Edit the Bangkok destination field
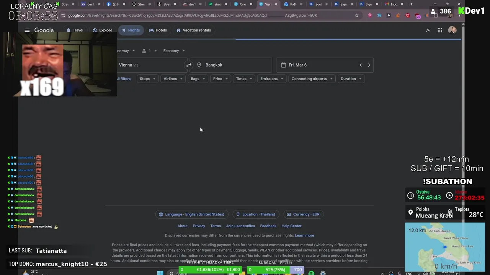Image resolution: width=490 pixels, height=275 pixels. tap(231, 65)
